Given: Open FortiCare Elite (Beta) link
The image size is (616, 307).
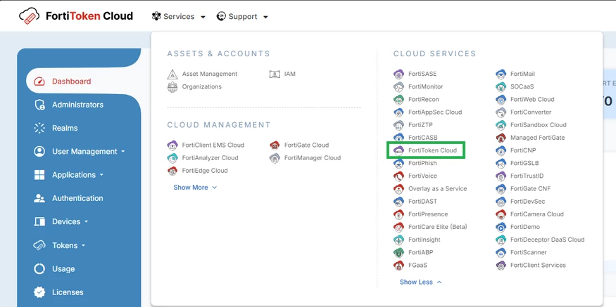Looking at the screenshot, I should (438, 227).
